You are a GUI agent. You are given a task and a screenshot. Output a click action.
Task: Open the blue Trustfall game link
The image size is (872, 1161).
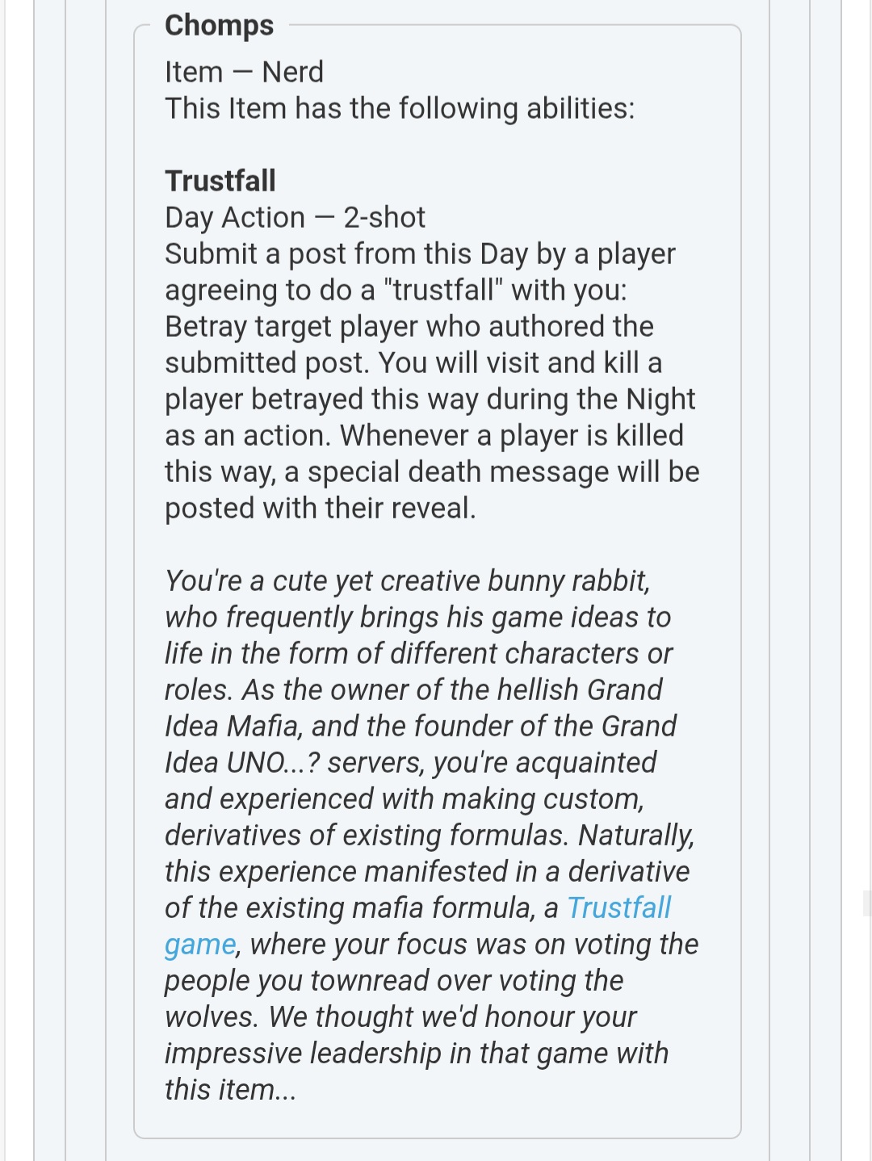(618, 907)
